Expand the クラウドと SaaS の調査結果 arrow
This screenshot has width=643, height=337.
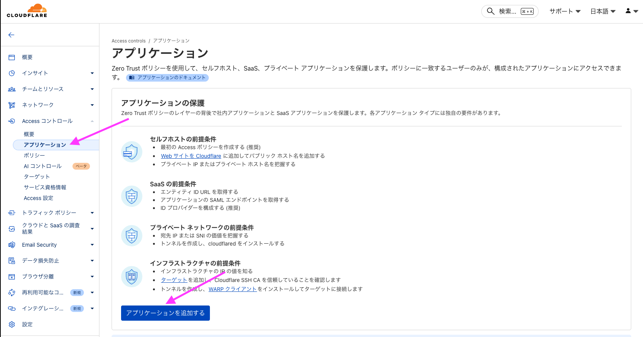tap(92, 229)
